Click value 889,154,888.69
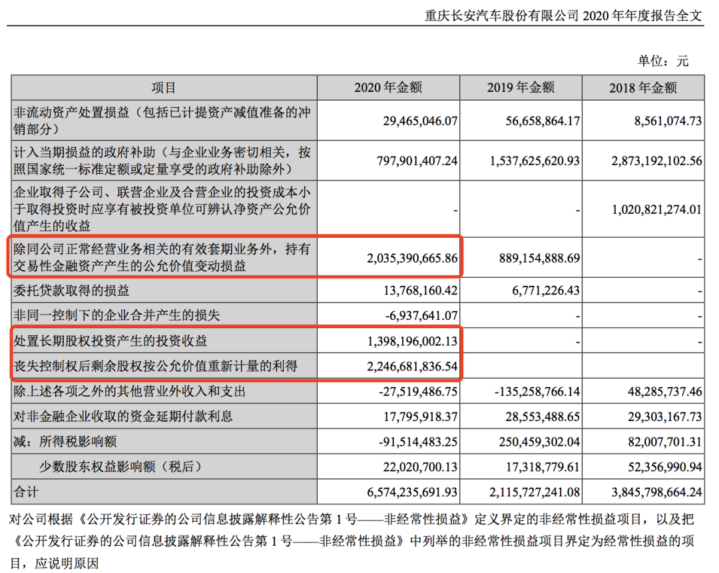Viewport: 719px width, 573px height. (x=539, y=258)
